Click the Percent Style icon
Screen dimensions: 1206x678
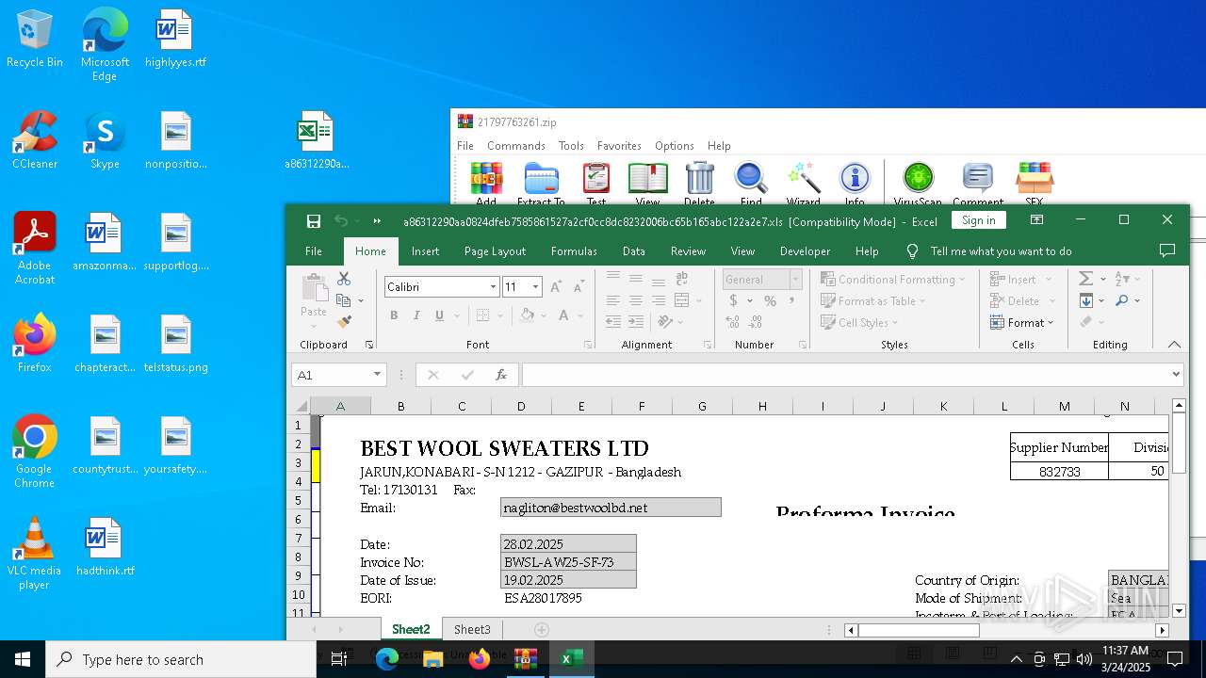point(770,301)
